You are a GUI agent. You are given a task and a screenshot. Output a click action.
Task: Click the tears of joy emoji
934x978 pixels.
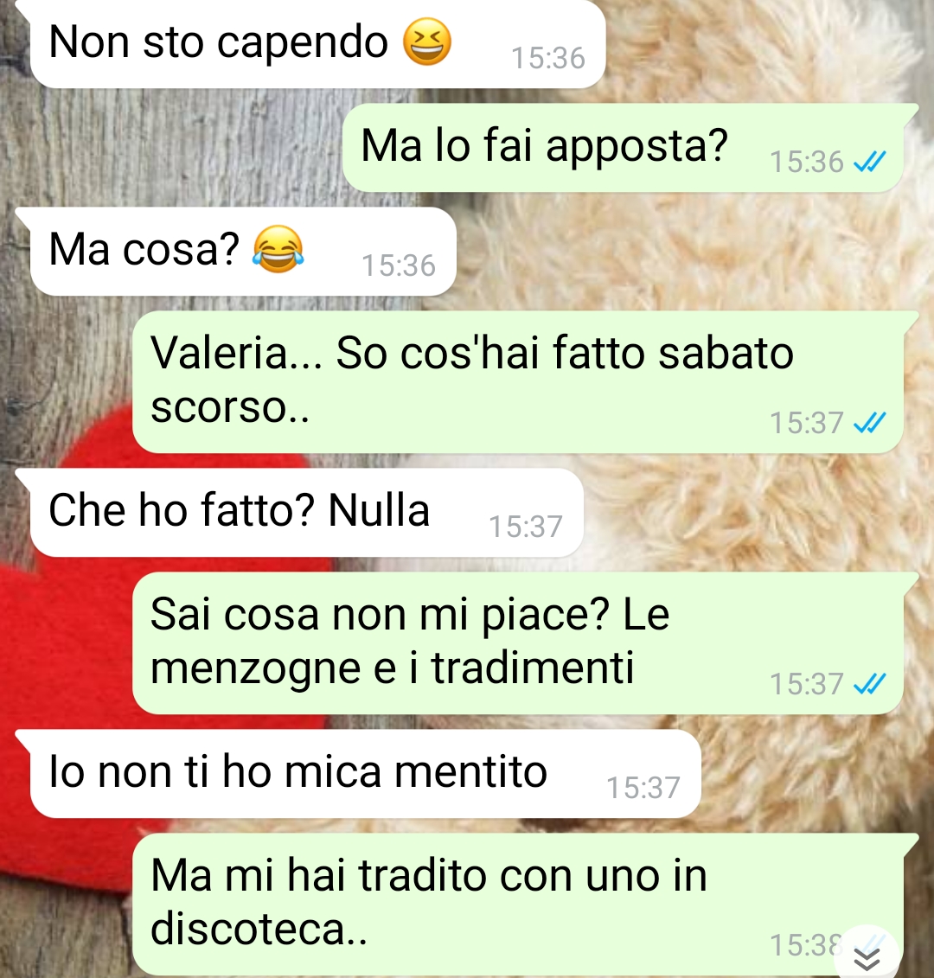coord(278,249)
